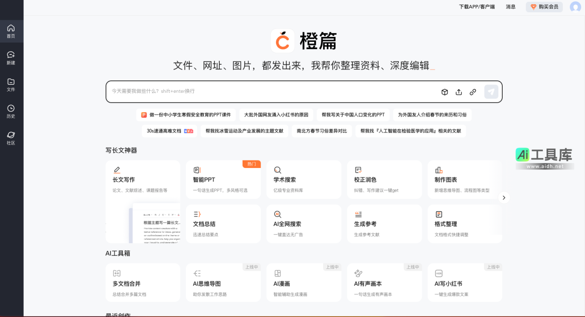Click 下载APP/客户端 in top bar
The image size is (585, 317).
[477, 7]
